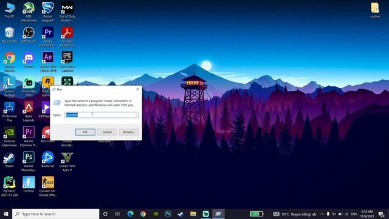Open the volume control in system tray
Screen dimensions: 389x219
pos(334,214)
